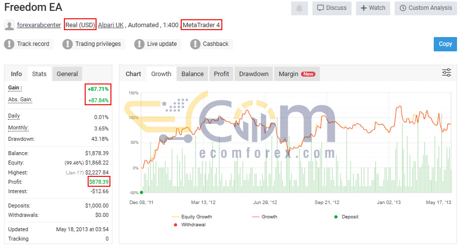Open the Discuss button

pos(332,8)
